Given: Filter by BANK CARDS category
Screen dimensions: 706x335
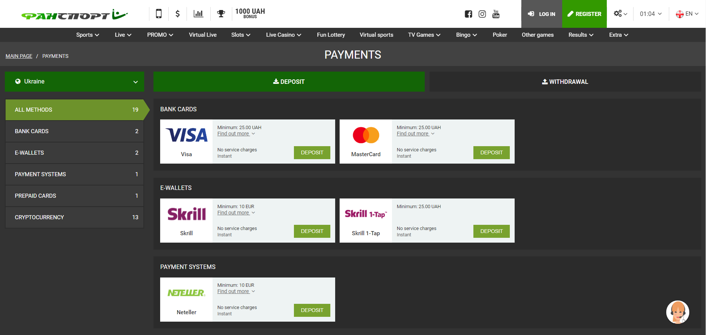Looking at the screenshot, I should coord(75,131).
